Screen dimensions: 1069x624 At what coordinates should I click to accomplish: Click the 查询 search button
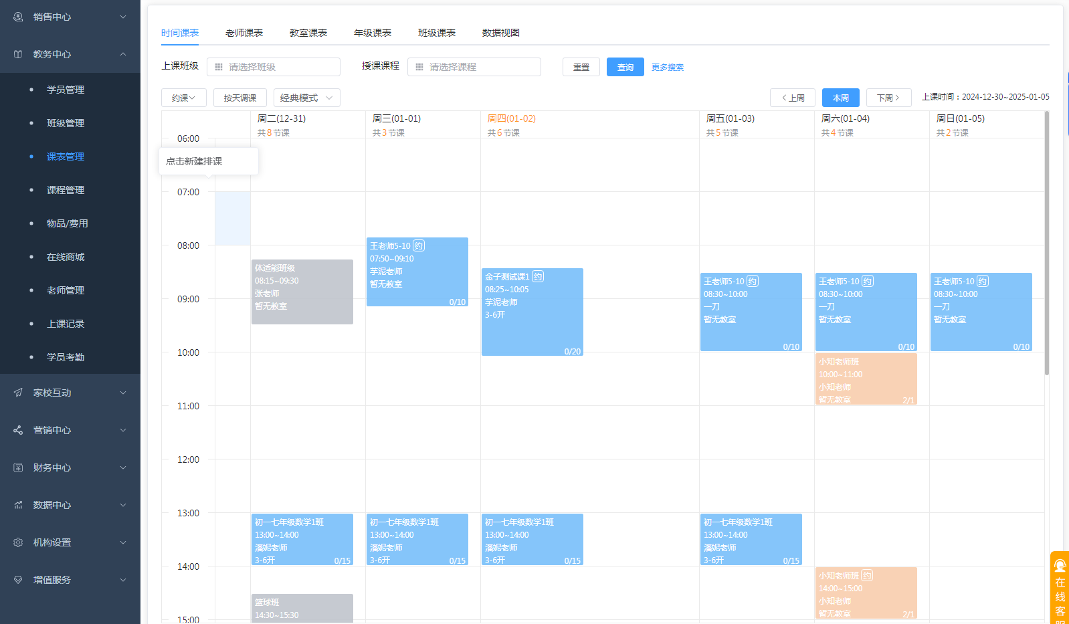(625, 67)
